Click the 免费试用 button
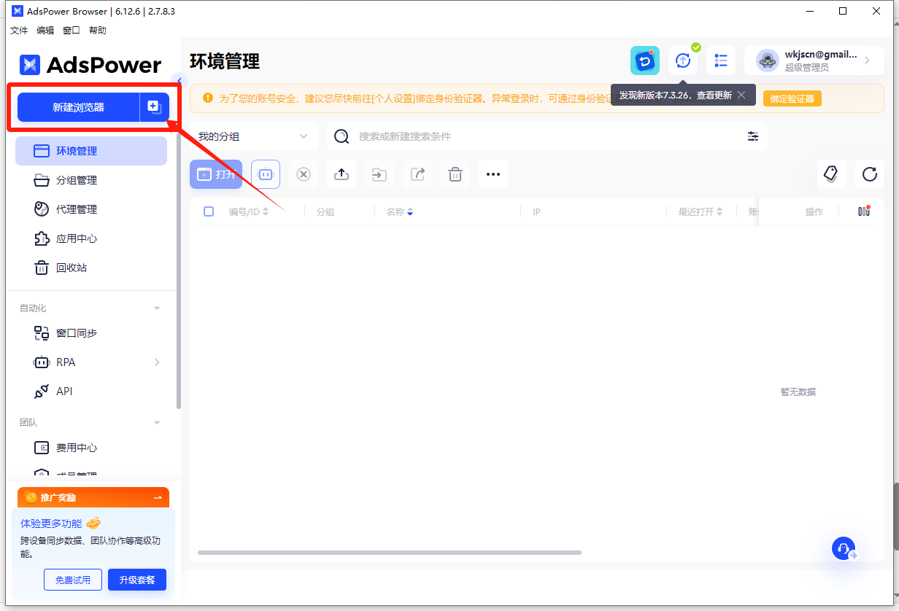Image resolution: width=899 pixels, height=611 pixels. point(72,580)
